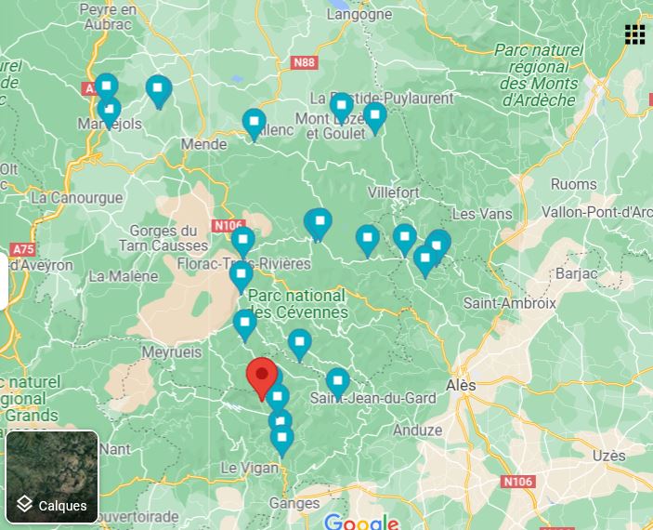Select the blue marker nearest Saint-Jean-du-Gard
The height and width of the screenshot is (530, 653).
click(338, 384)
